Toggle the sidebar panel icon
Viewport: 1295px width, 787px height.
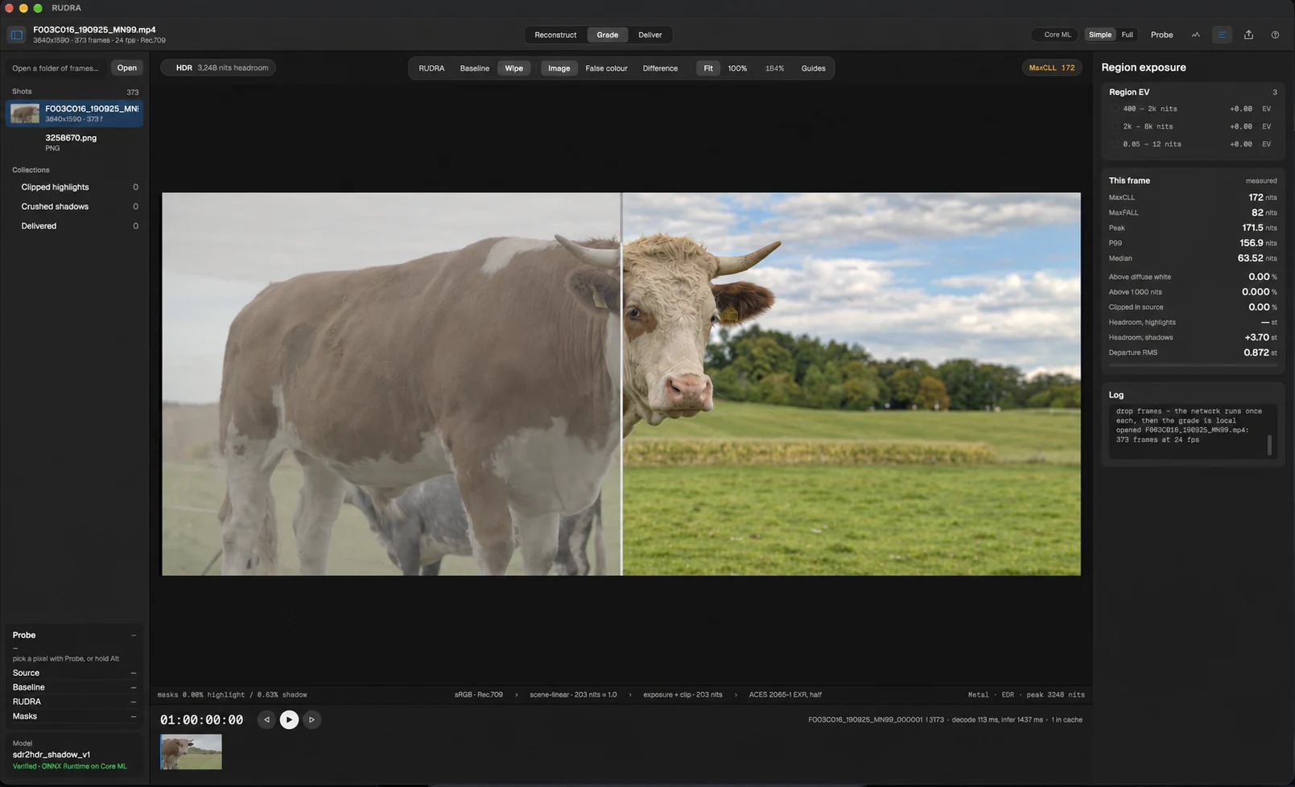pyautogui.click(x=16, y=35)
